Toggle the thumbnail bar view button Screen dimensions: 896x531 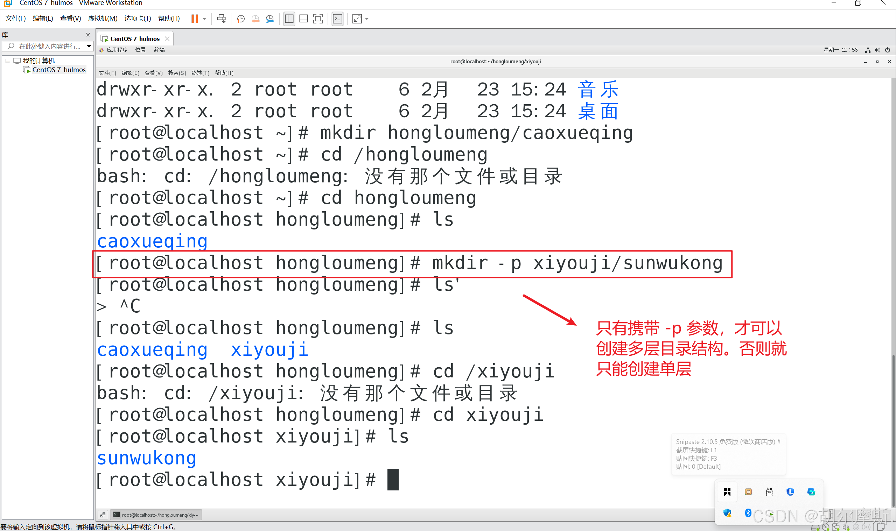303,19
